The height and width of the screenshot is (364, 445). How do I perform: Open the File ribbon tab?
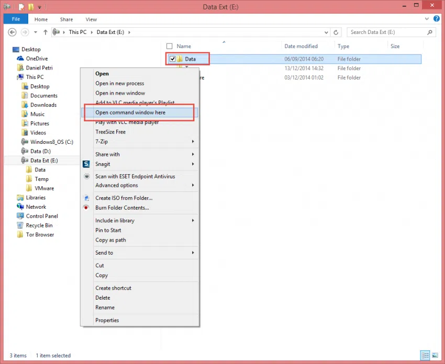16,19
